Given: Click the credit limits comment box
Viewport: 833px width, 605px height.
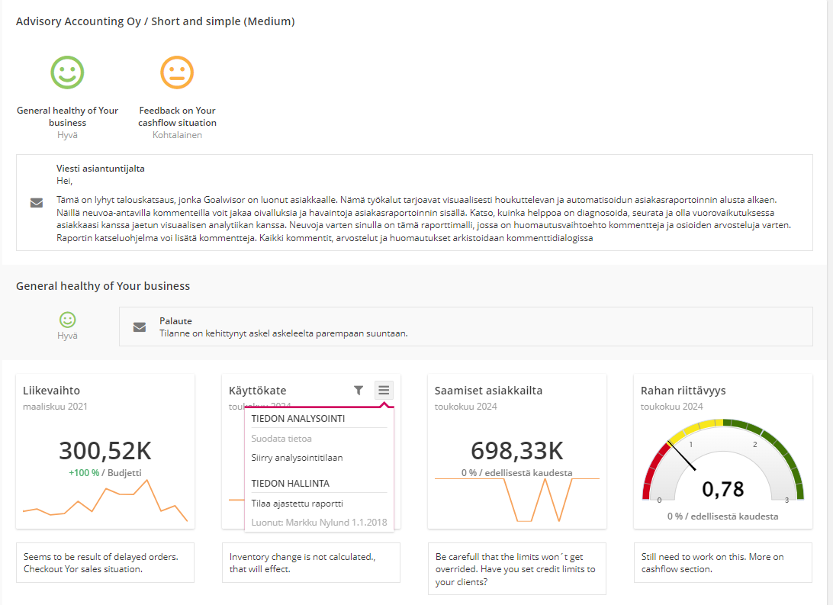Looking at the screenshot, I should [516, 569].
